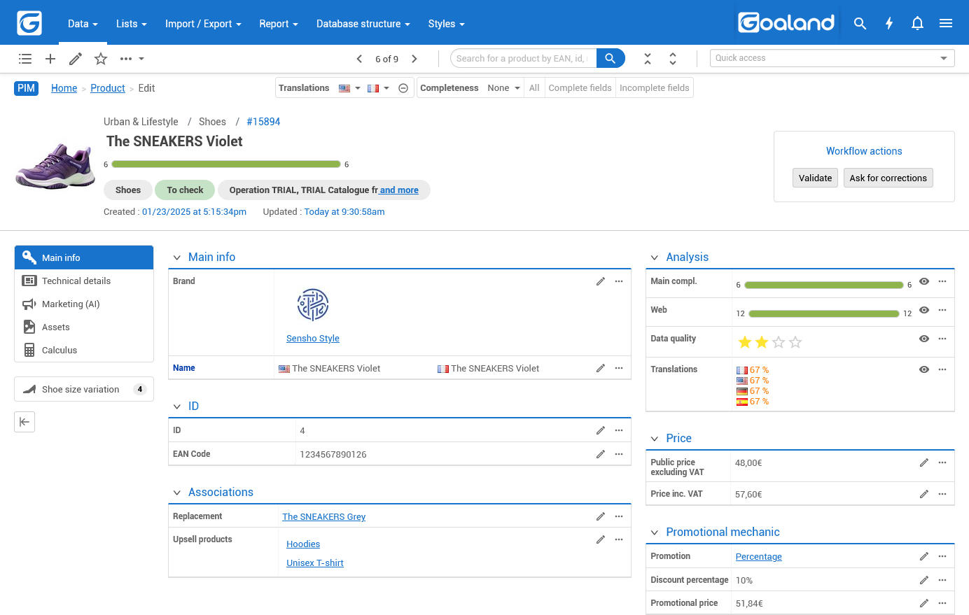The height and width of the screenshot is (615, 969).
Task: Collapse the Associations section
Action: [177, 493]
